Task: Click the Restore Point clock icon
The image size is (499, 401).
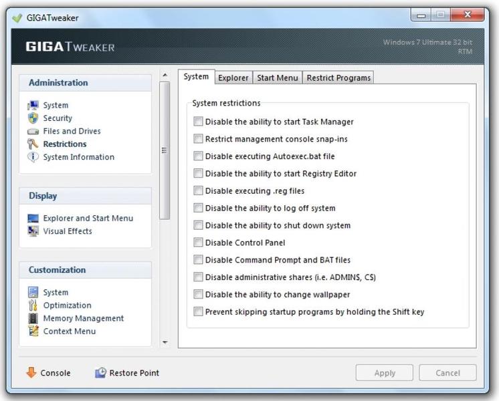Action: point(100,373)
